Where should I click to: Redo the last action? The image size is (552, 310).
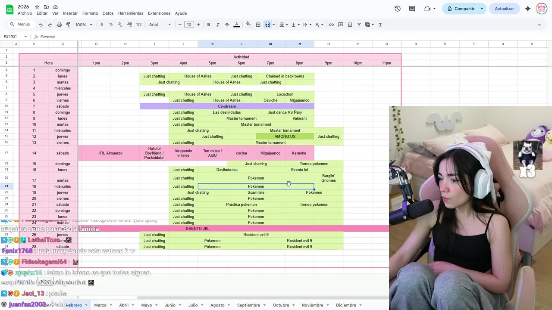click(50, 25)
